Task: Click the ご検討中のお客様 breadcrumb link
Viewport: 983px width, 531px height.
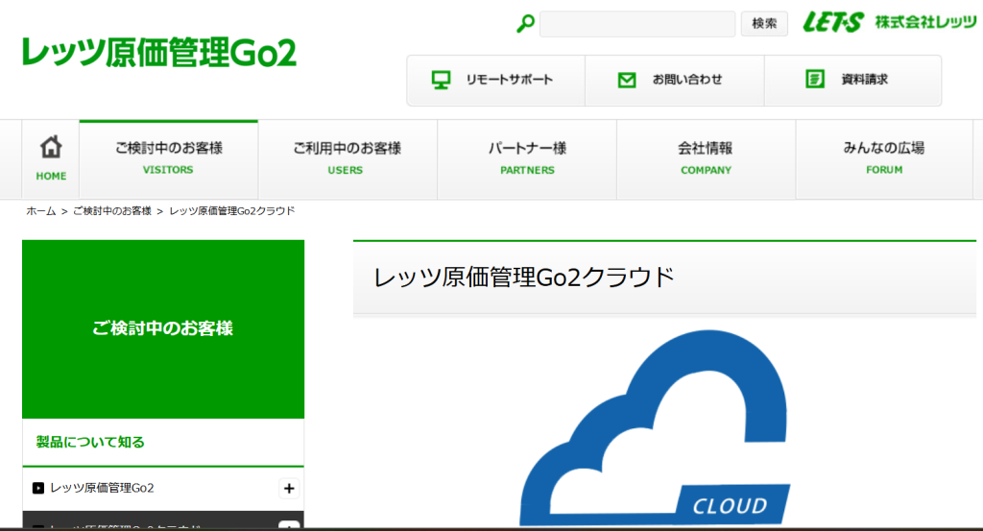Action: coord(112,211)
